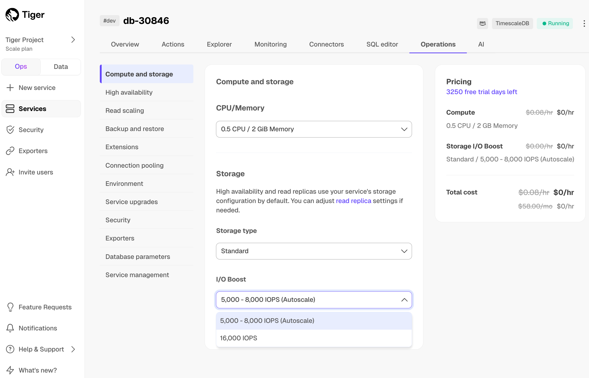The width and height of the screenshot is (589, 378).
Task: Click the 3250 free trial days left link
Action: click(x=481, y=92)
